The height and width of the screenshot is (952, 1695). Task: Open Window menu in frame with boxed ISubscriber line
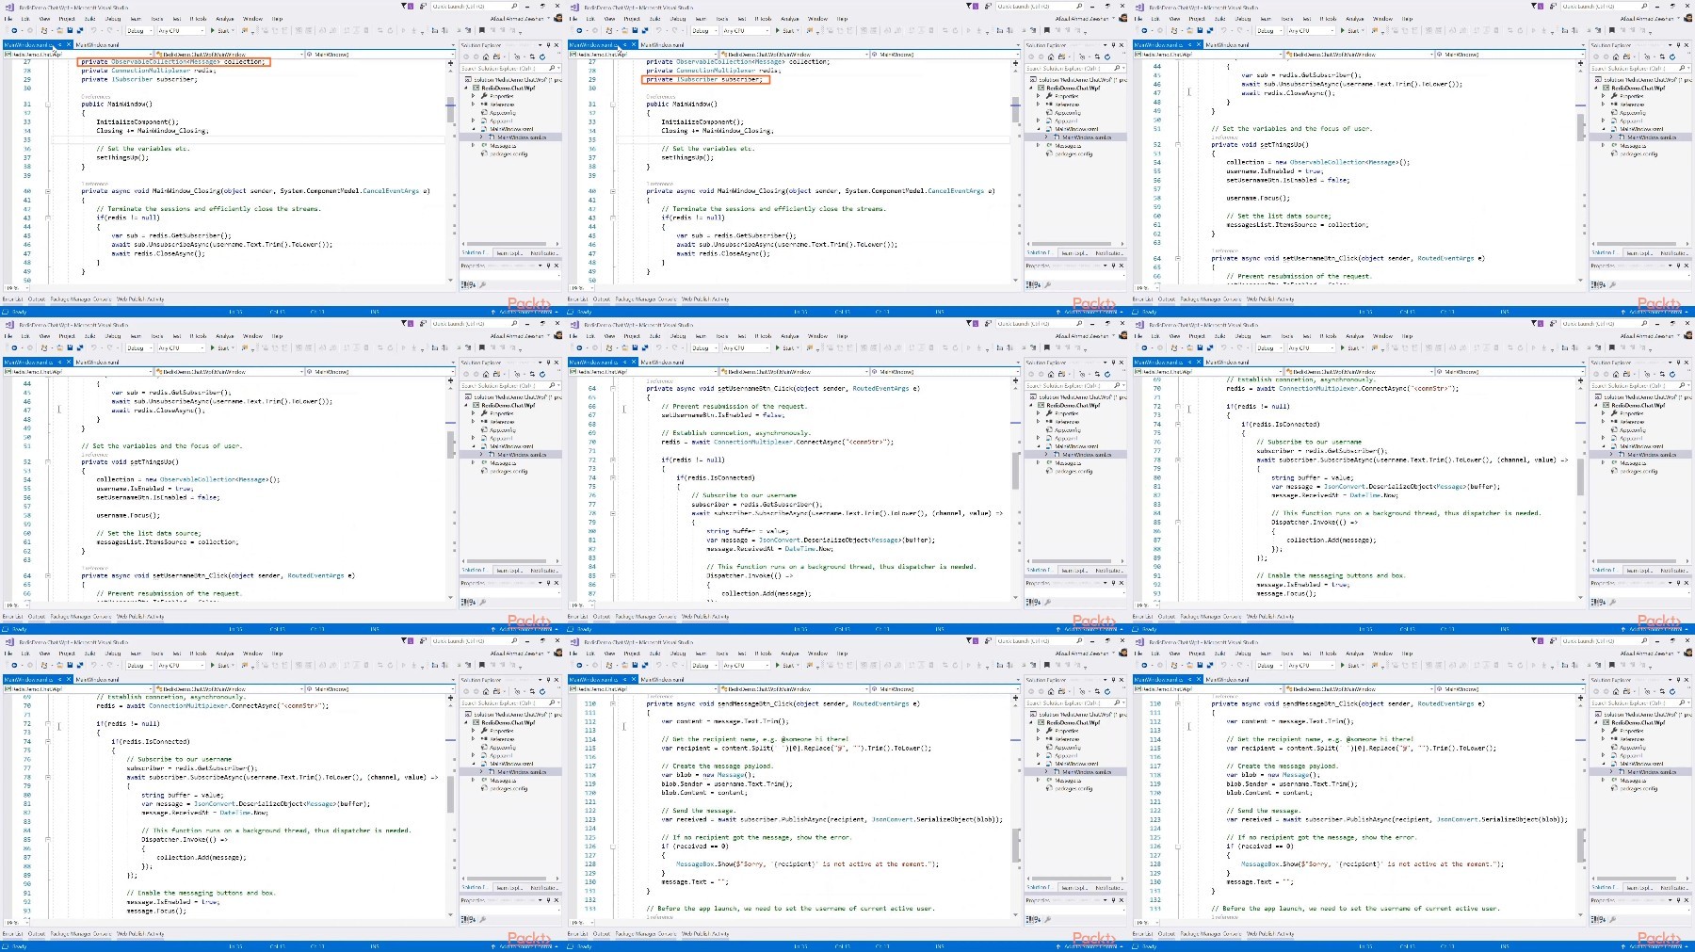coord(817,19)
